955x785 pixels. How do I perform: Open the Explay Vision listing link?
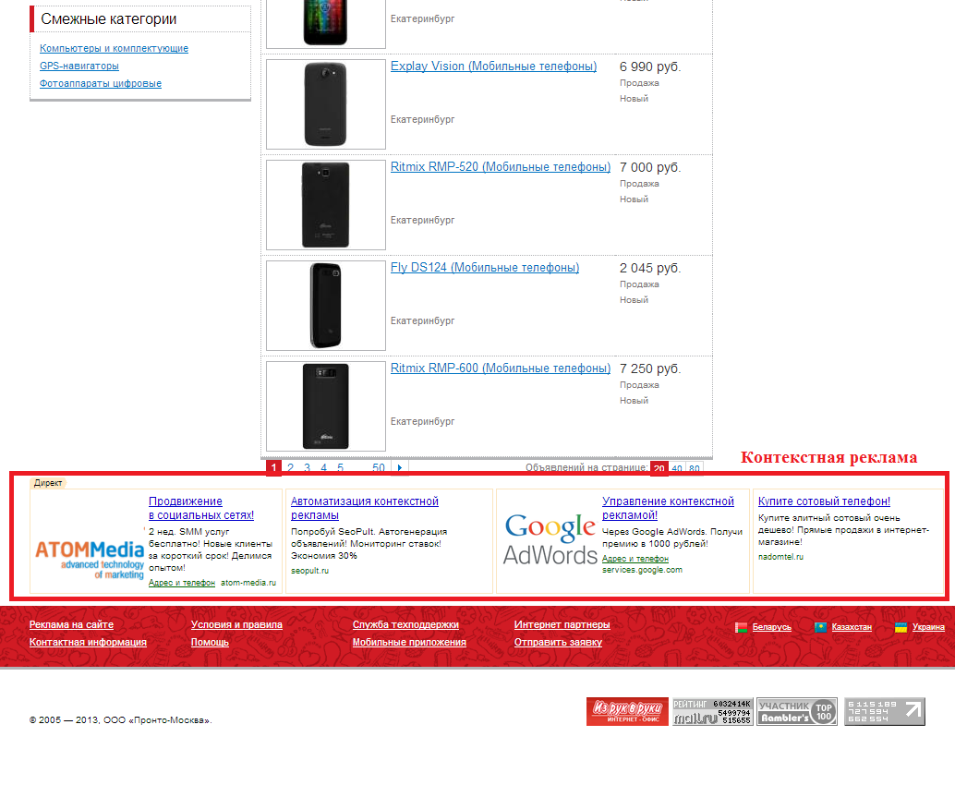(493, 66)
